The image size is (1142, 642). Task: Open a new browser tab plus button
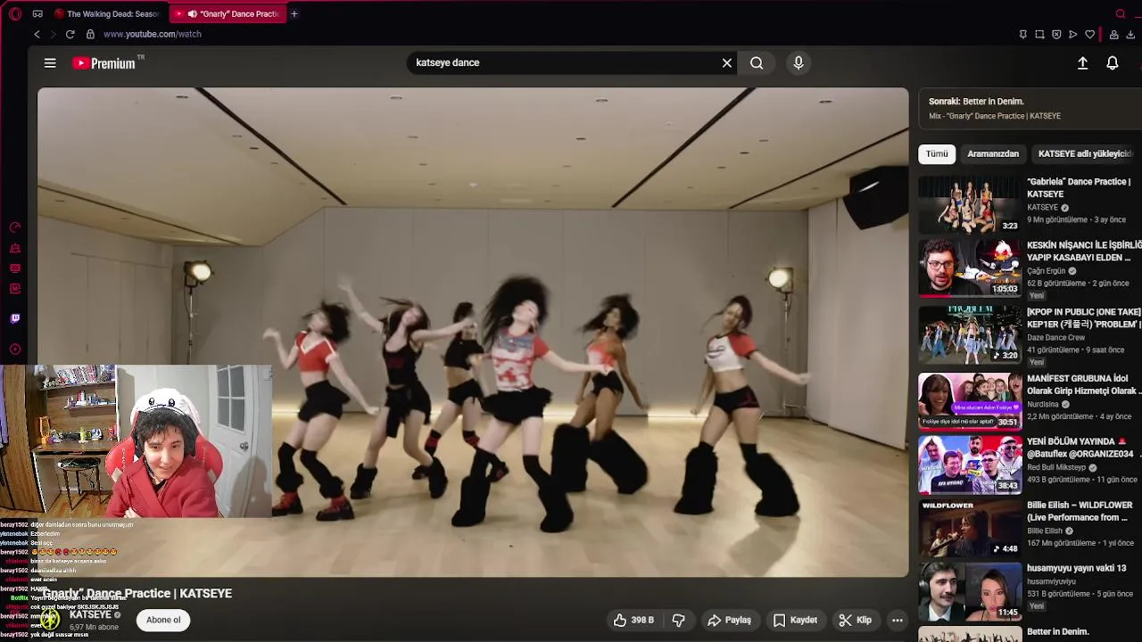coord(294,13)
